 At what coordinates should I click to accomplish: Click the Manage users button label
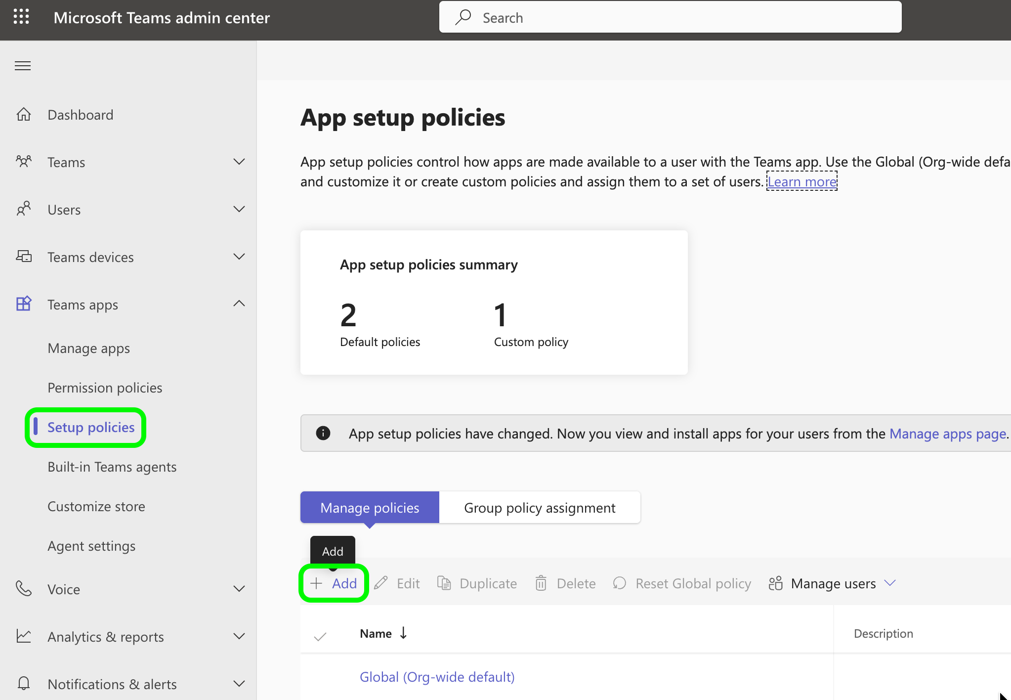834,583
